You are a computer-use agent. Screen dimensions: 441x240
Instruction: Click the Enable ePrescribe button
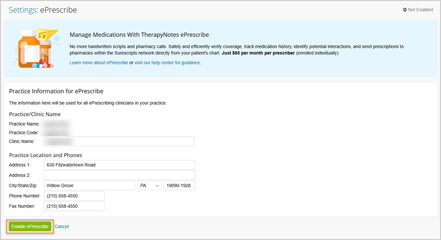tap(30, 226)
